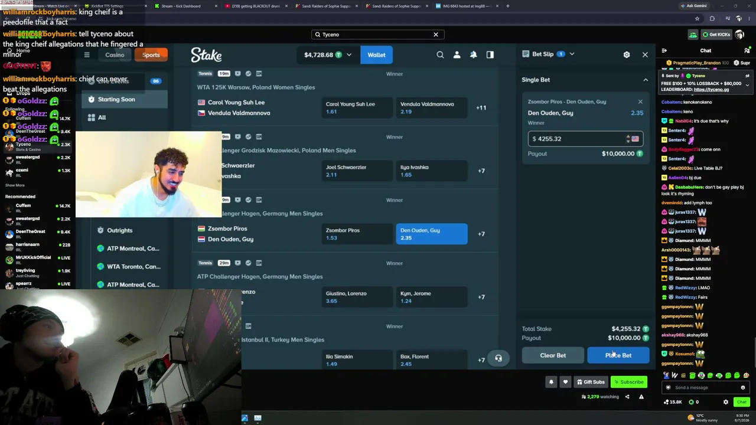Click the Stake logo
The image size is (756, 425).
[206, 55]
